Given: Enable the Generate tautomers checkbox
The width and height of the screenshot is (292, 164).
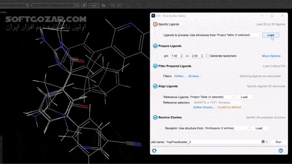Looking at the screenshot, I should point(208,56).
